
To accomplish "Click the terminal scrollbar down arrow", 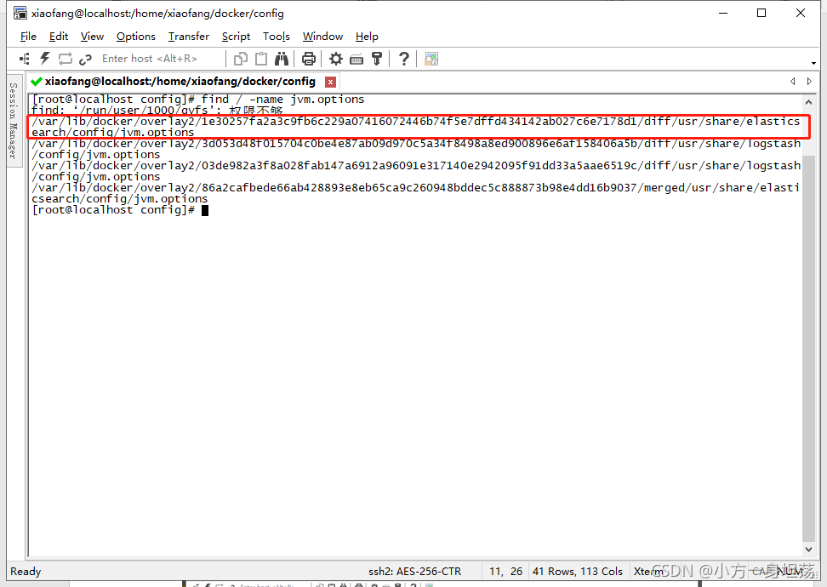I will 808,549.
